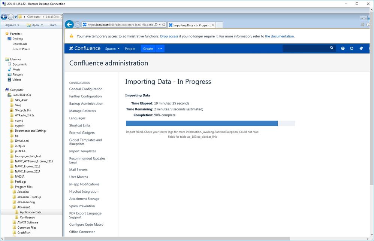Open Hipchat Integration
Image resolution: width=374 pixels, height=241 pixels.
[84, 192]
